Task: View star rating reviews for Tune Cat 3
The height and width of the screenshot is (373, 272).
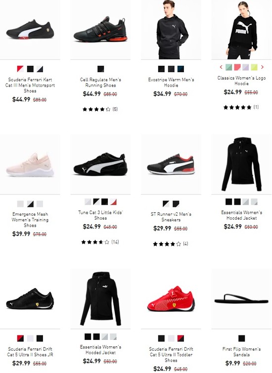Action: (x=100, y=242)
